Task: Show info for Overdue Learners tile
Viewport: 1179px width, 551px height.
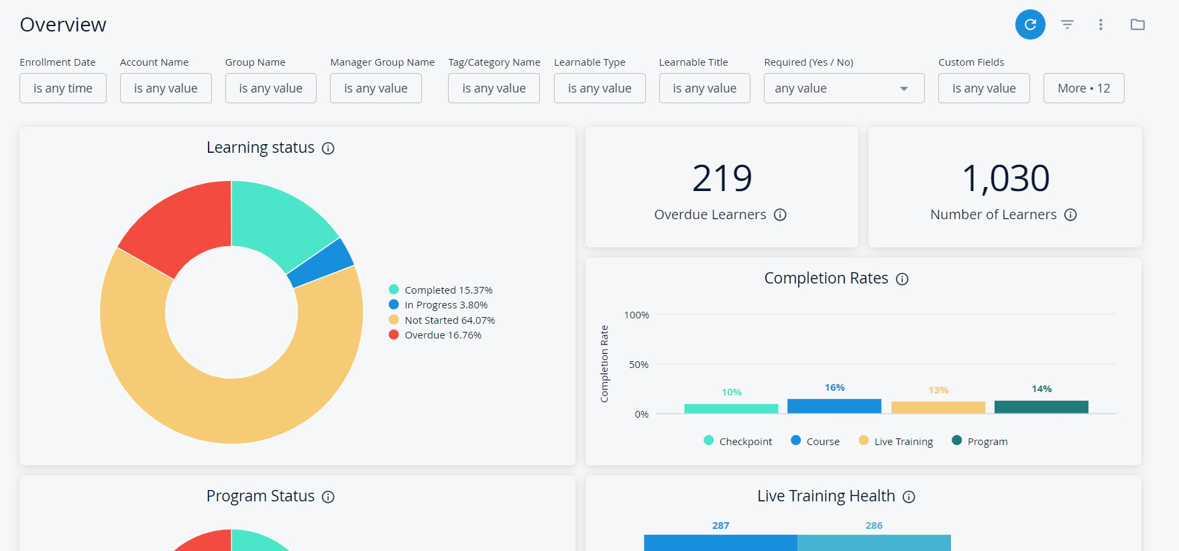Action: point(780,215)
